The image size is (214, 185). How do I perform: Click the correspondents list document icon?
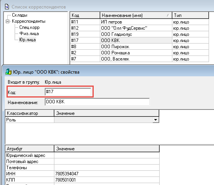[7, 7]
